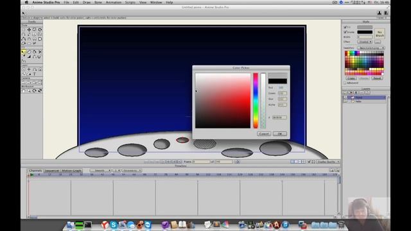Toggle the Fill checkbox in Style panel
The width and height of the screenshot is (411, 231).
(345, 27)
